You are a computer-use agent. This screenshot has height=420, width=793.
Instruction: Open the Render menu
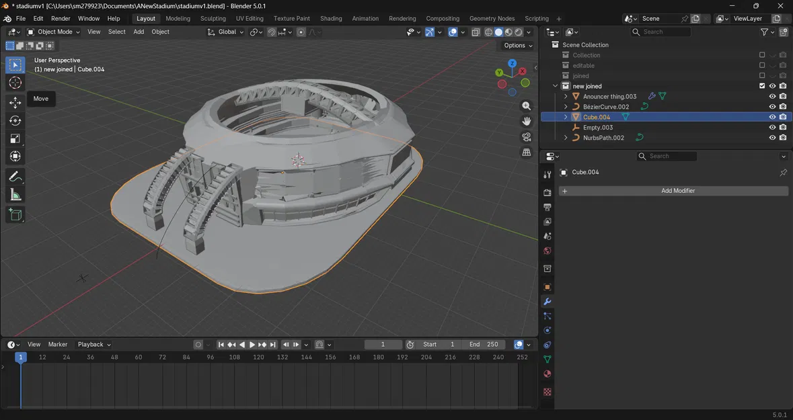pos(61,19)
